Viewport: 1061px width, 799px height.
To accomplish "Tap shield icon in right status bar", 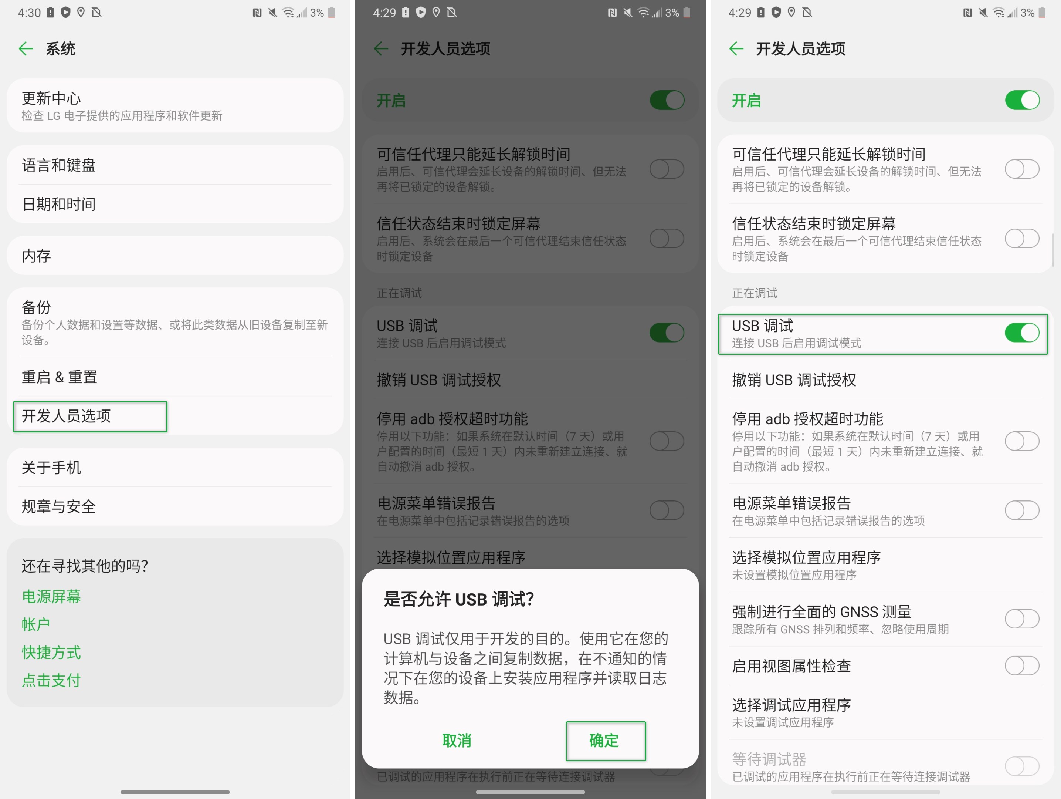I will 776,13.
